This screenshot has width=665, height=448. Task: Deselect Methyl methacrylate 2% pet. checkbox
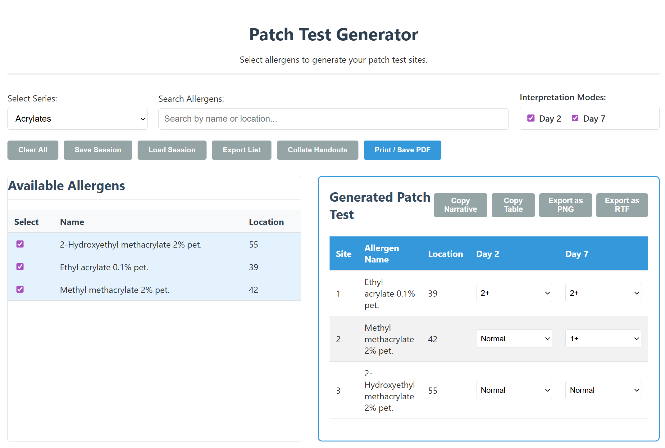[20, 289]
